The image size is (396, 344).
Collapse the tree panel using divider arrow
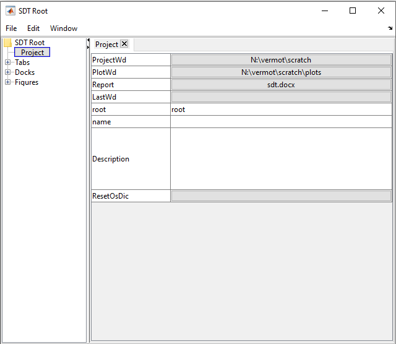(x=88, y=41)
